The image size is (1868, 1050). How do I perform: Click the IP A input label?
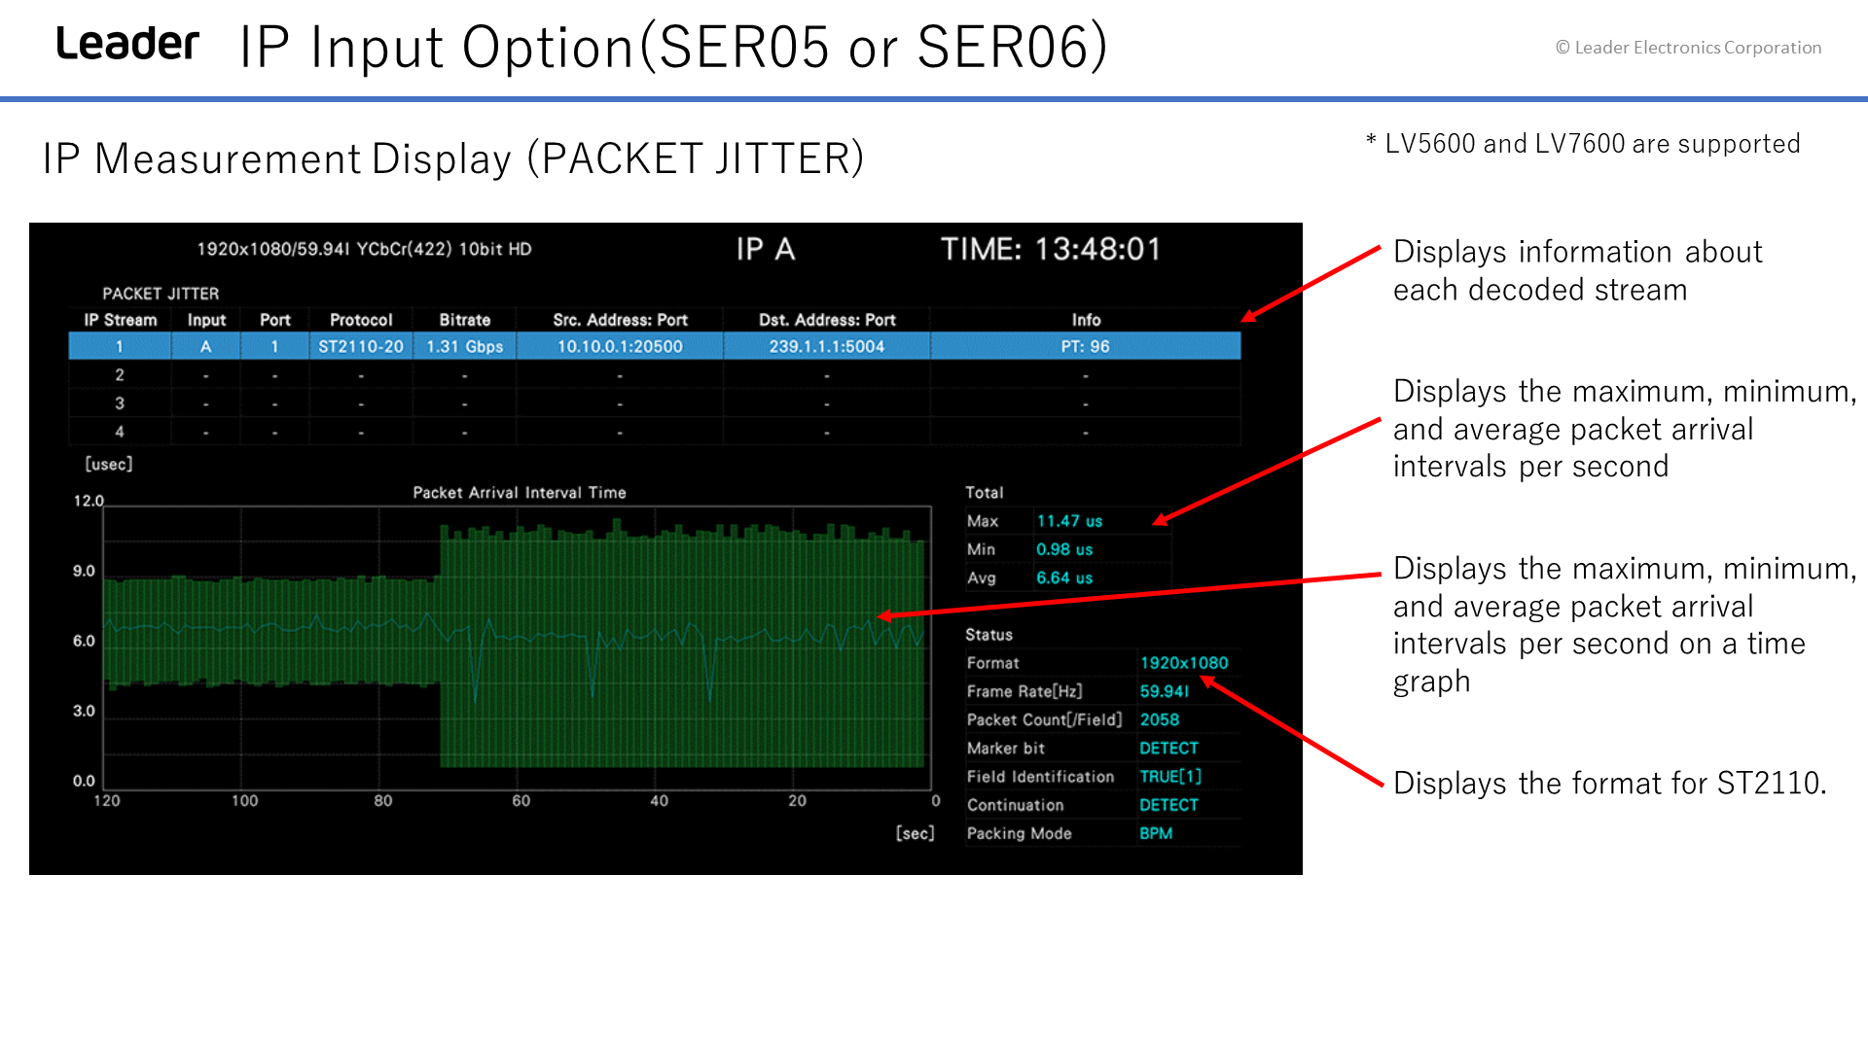pyautogui.click(x=766, y=249)
